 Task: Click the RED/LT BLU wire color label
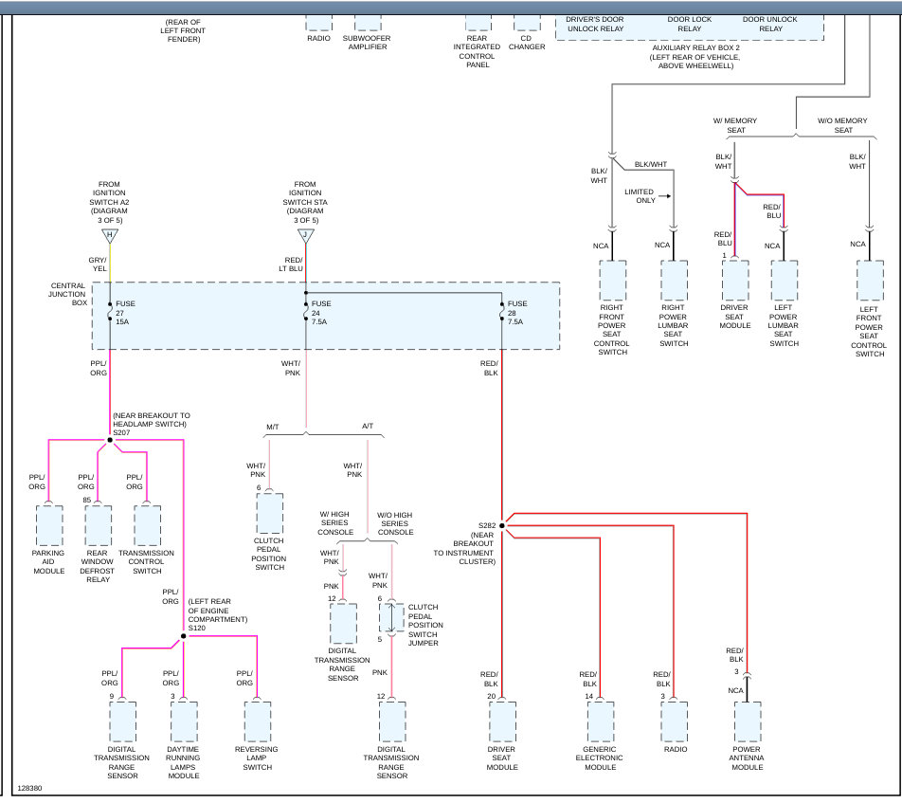(x=291, y=265)
